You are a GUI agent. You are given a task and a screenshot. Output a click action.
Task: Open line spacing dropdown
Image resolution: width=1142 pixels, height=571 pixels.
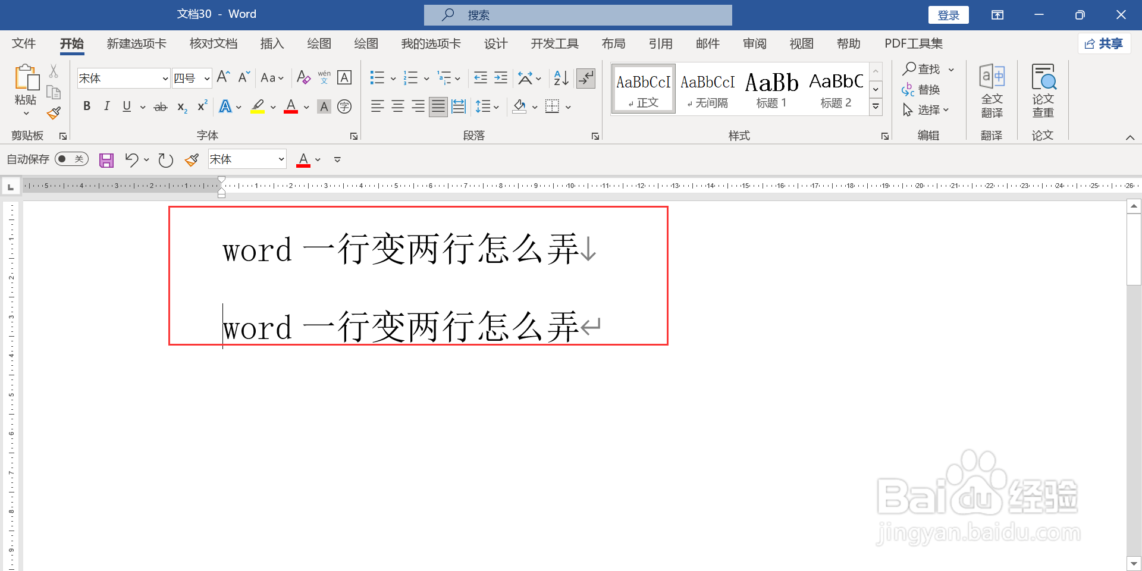tap(487, 106)
